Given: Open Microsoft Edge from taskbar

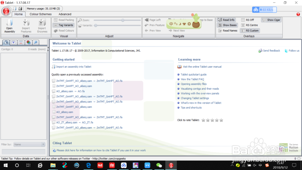Looking at the screenshot, I should click(x=88, y=165).
